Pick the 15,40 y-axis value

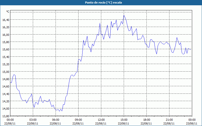coord(6,57)
